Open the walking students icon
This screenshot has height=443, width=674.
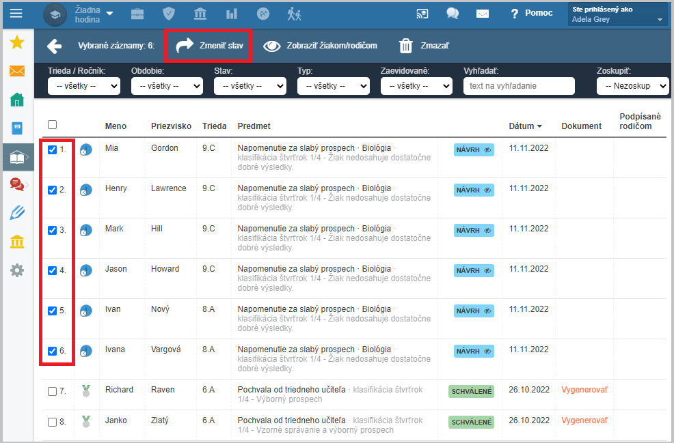tap(295, 14)
